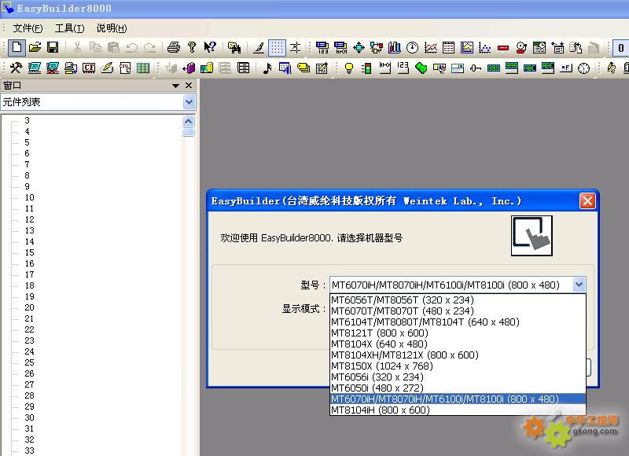Select window number 30 in tree

click(29, 417)
